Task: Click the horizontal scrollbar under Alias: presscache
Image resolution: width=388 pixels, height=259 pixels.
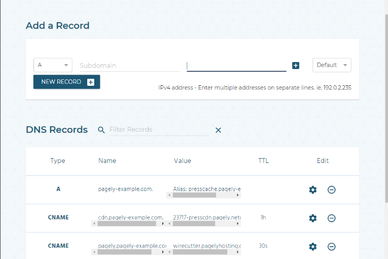Action: (x=194, y=195)
